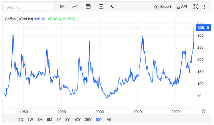The width and height of the screenshot is (214, 125).
Task: Enter fullscreen chart mode
Action: click(196, 7)
